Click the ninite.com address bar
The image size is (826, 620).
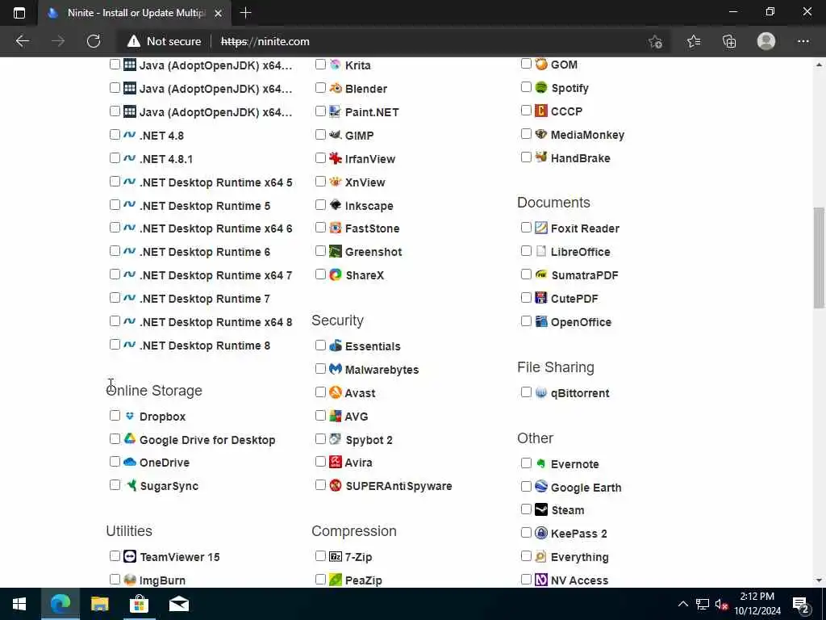pos(265,41)
